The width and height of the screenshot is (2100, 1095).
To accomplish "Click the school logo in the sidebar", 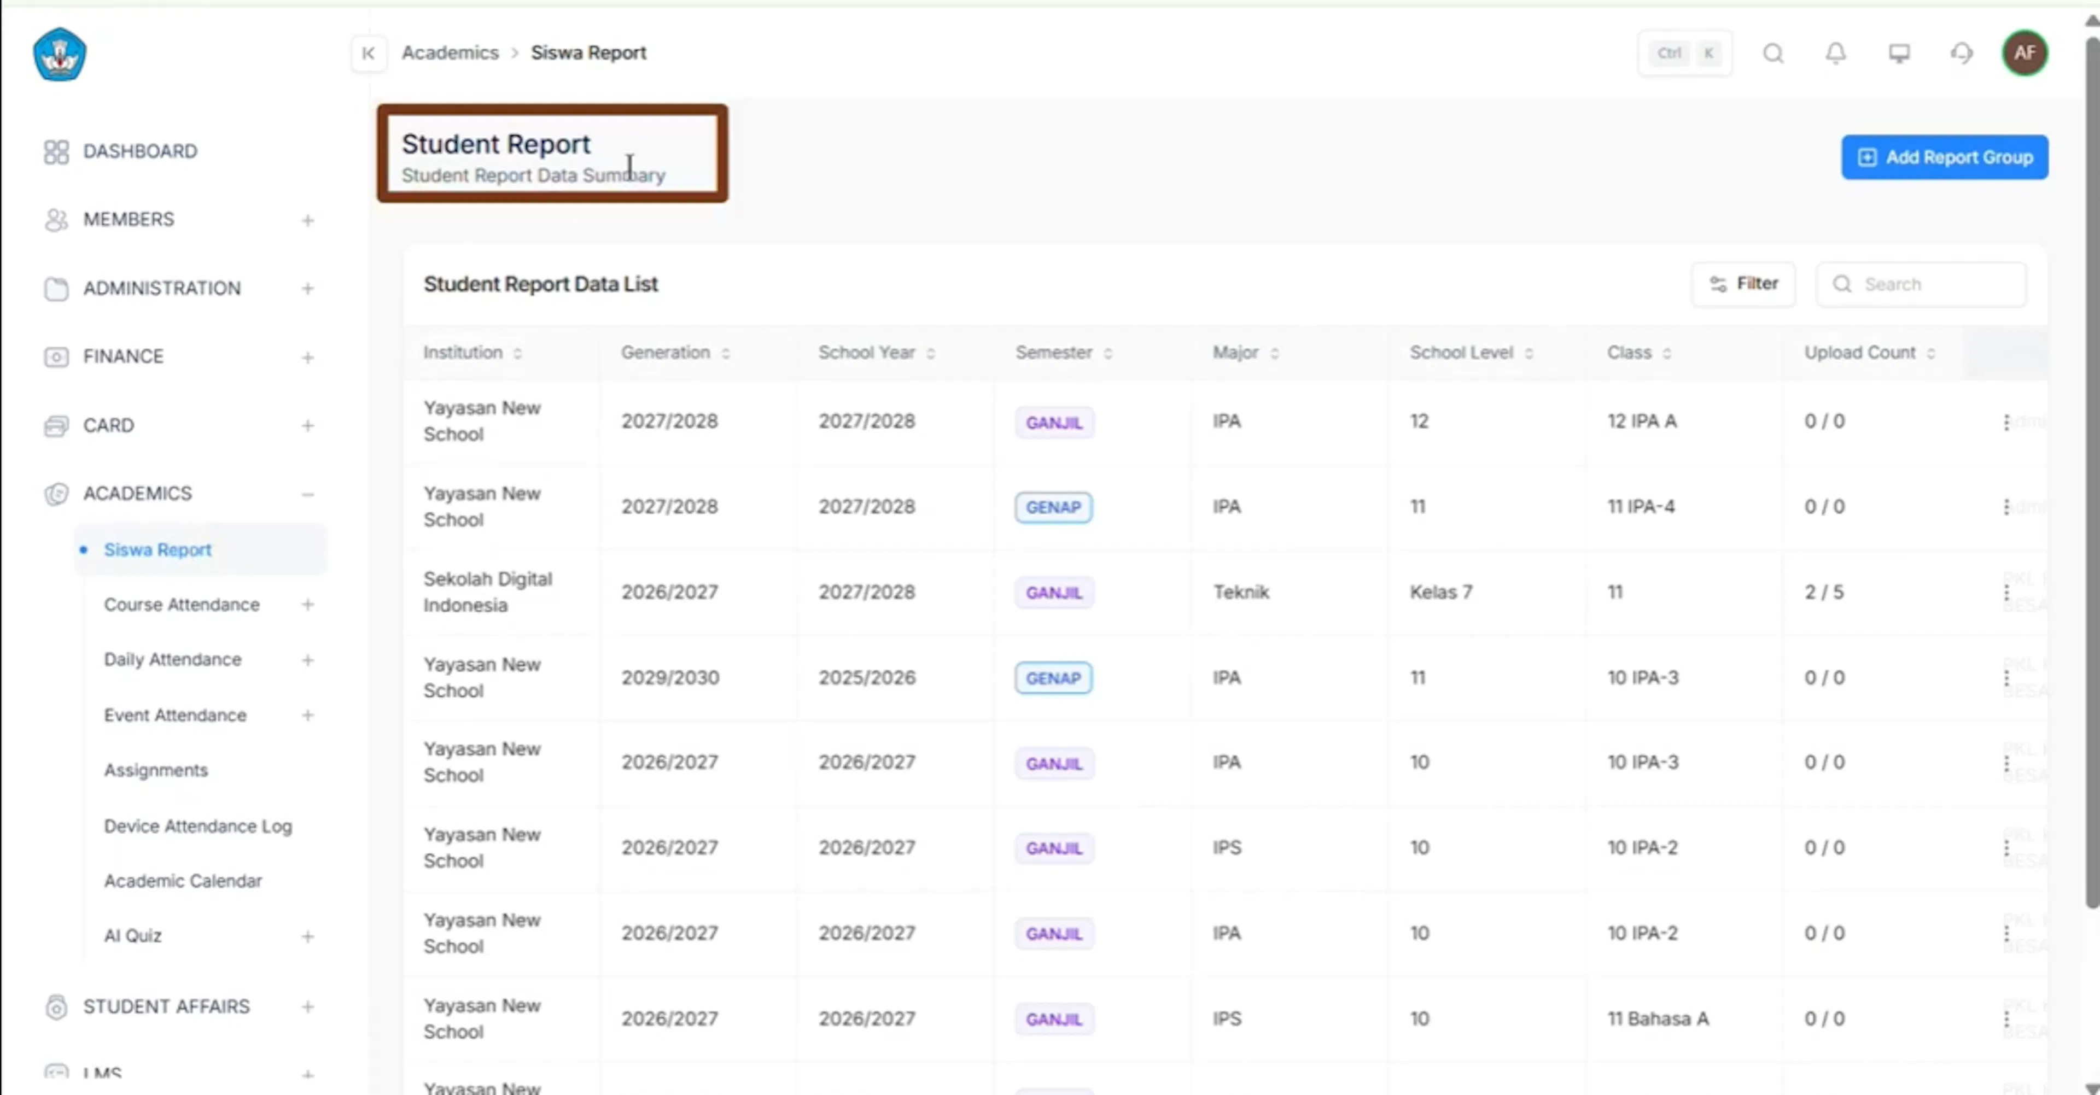I will click(x=60, y=54).
